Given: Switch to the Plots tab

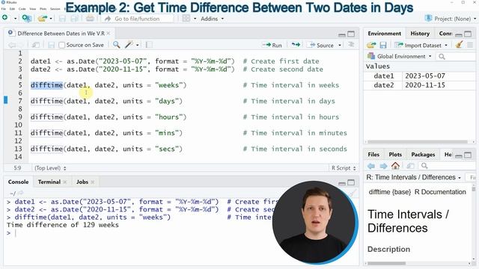Looking at the screenshot, I should 395,155.
